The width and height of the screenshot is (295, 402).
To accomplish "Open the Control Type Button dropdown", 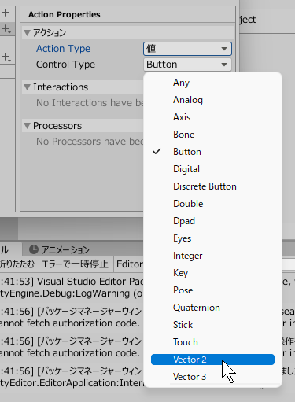I will point(187,65).
